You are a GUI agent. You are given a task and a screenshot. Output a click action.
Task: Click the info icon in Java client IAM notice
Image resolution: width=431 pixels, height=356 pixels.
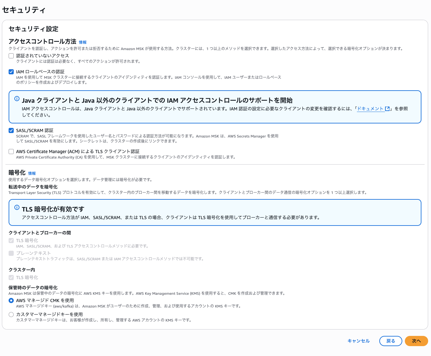(x=17, y=99)
